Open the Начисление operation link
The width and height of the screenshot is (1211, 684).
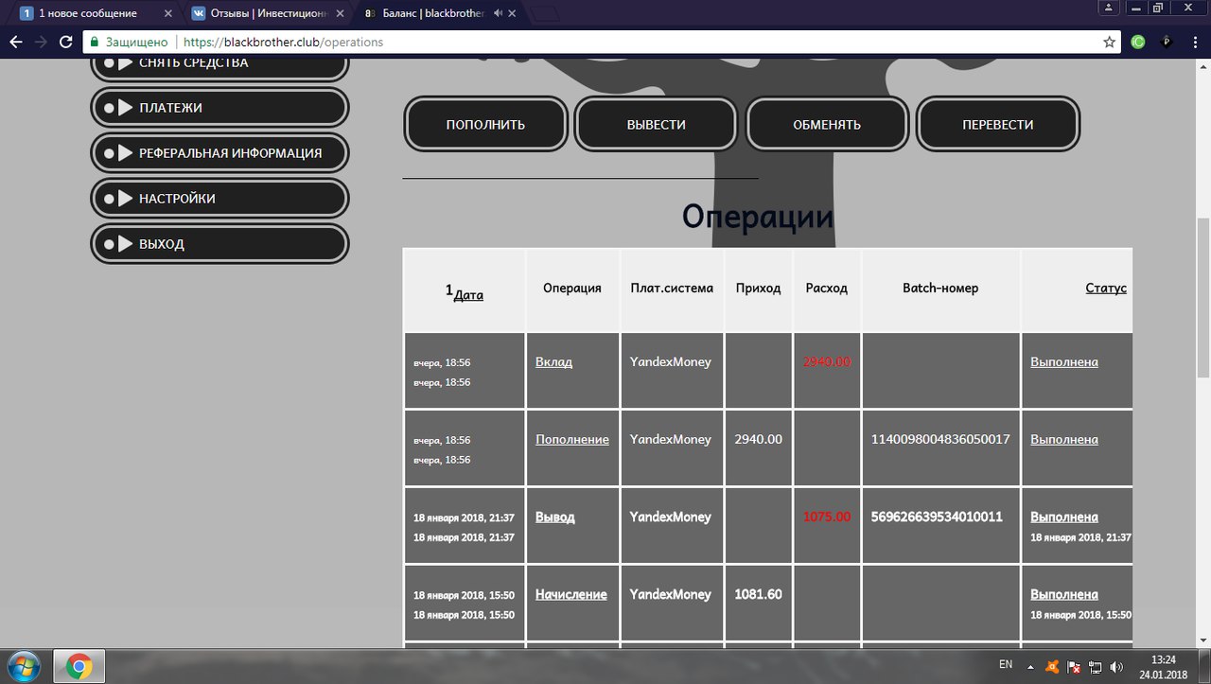tap(571, 594)
